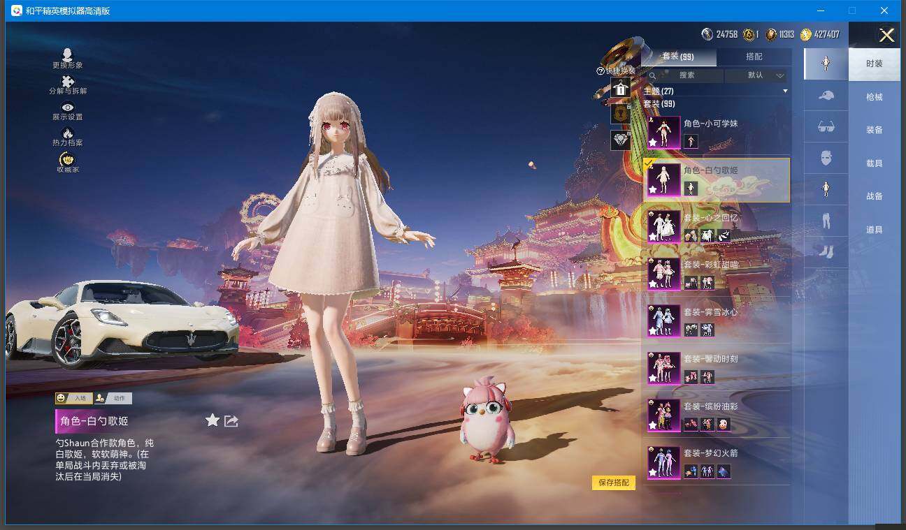Click the magnifier search icon
The height and width of the screenshot is (530, 906).
click(653, 75)
